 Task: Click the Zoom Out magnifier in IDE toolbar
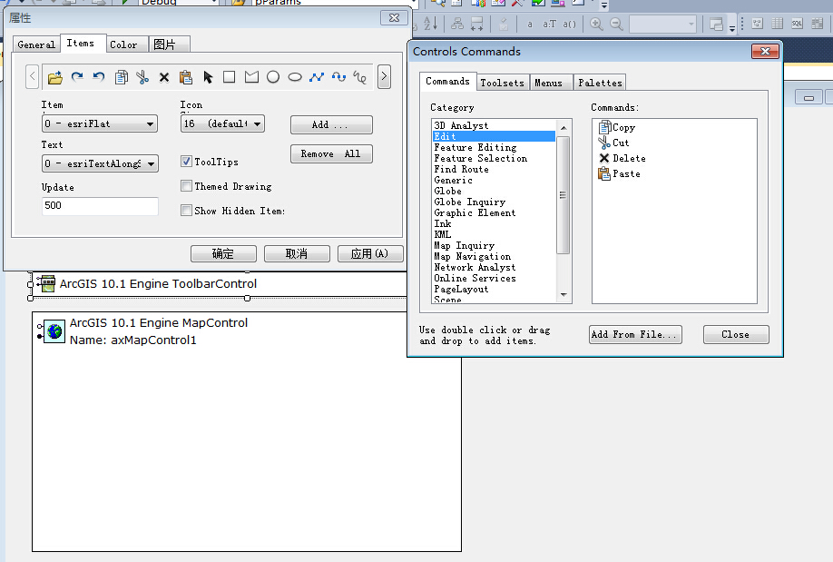point(616,24)
